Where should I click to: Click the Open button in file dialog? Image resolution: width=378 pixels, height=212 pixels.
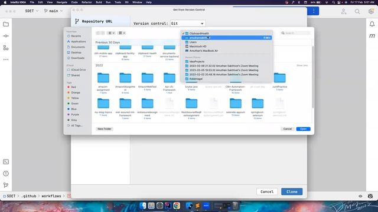303,129
